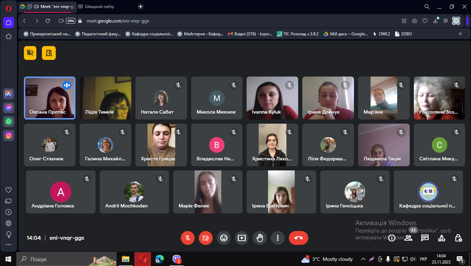Show the participants list with badge 22
The image size is (471, 266).
[x=409, y=238]
